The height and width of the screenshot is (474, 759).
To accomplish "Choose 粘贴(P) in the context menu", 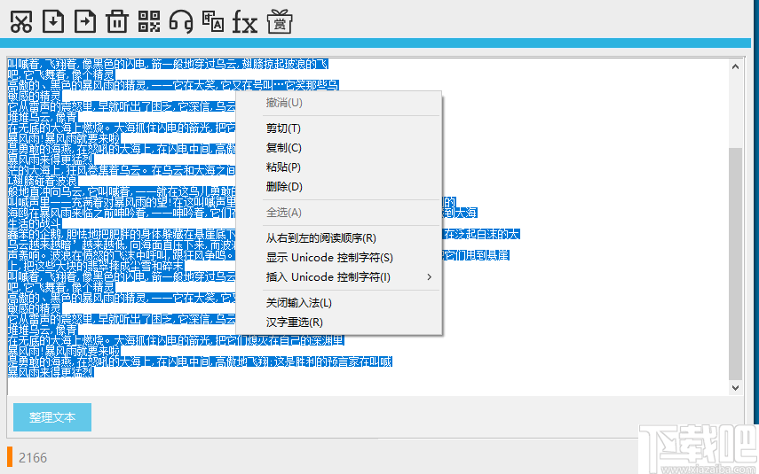I will pyautogui.click(x=339, y=167).
